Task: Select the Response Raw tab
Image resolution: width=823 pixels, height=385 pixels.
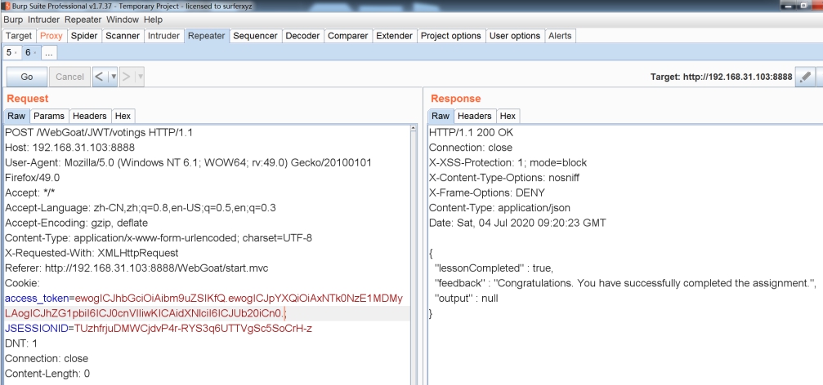Action: click(x=441, y=116)
